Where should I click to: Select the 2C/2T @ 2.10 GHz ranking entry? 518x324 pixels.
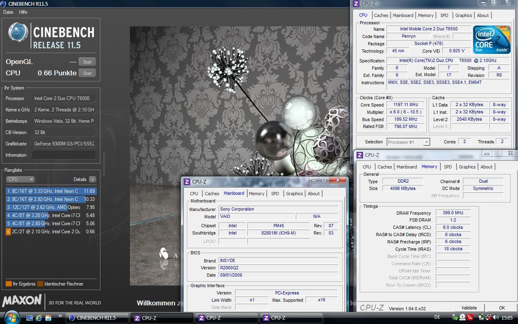click(51, 232)
